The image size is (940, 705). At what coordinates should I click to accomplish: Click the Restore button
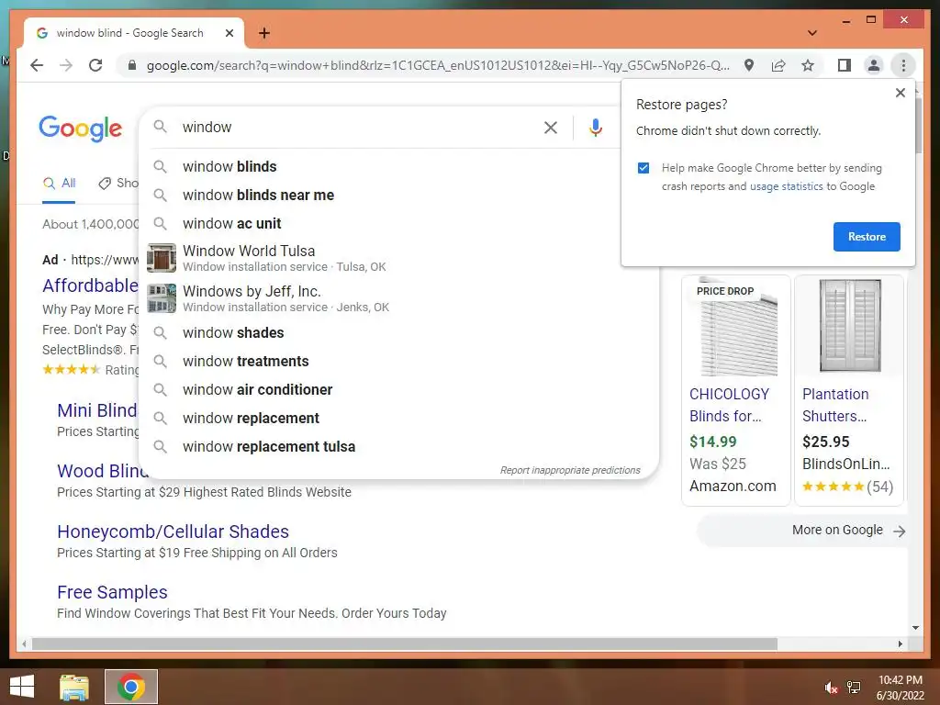pos(867,237)
